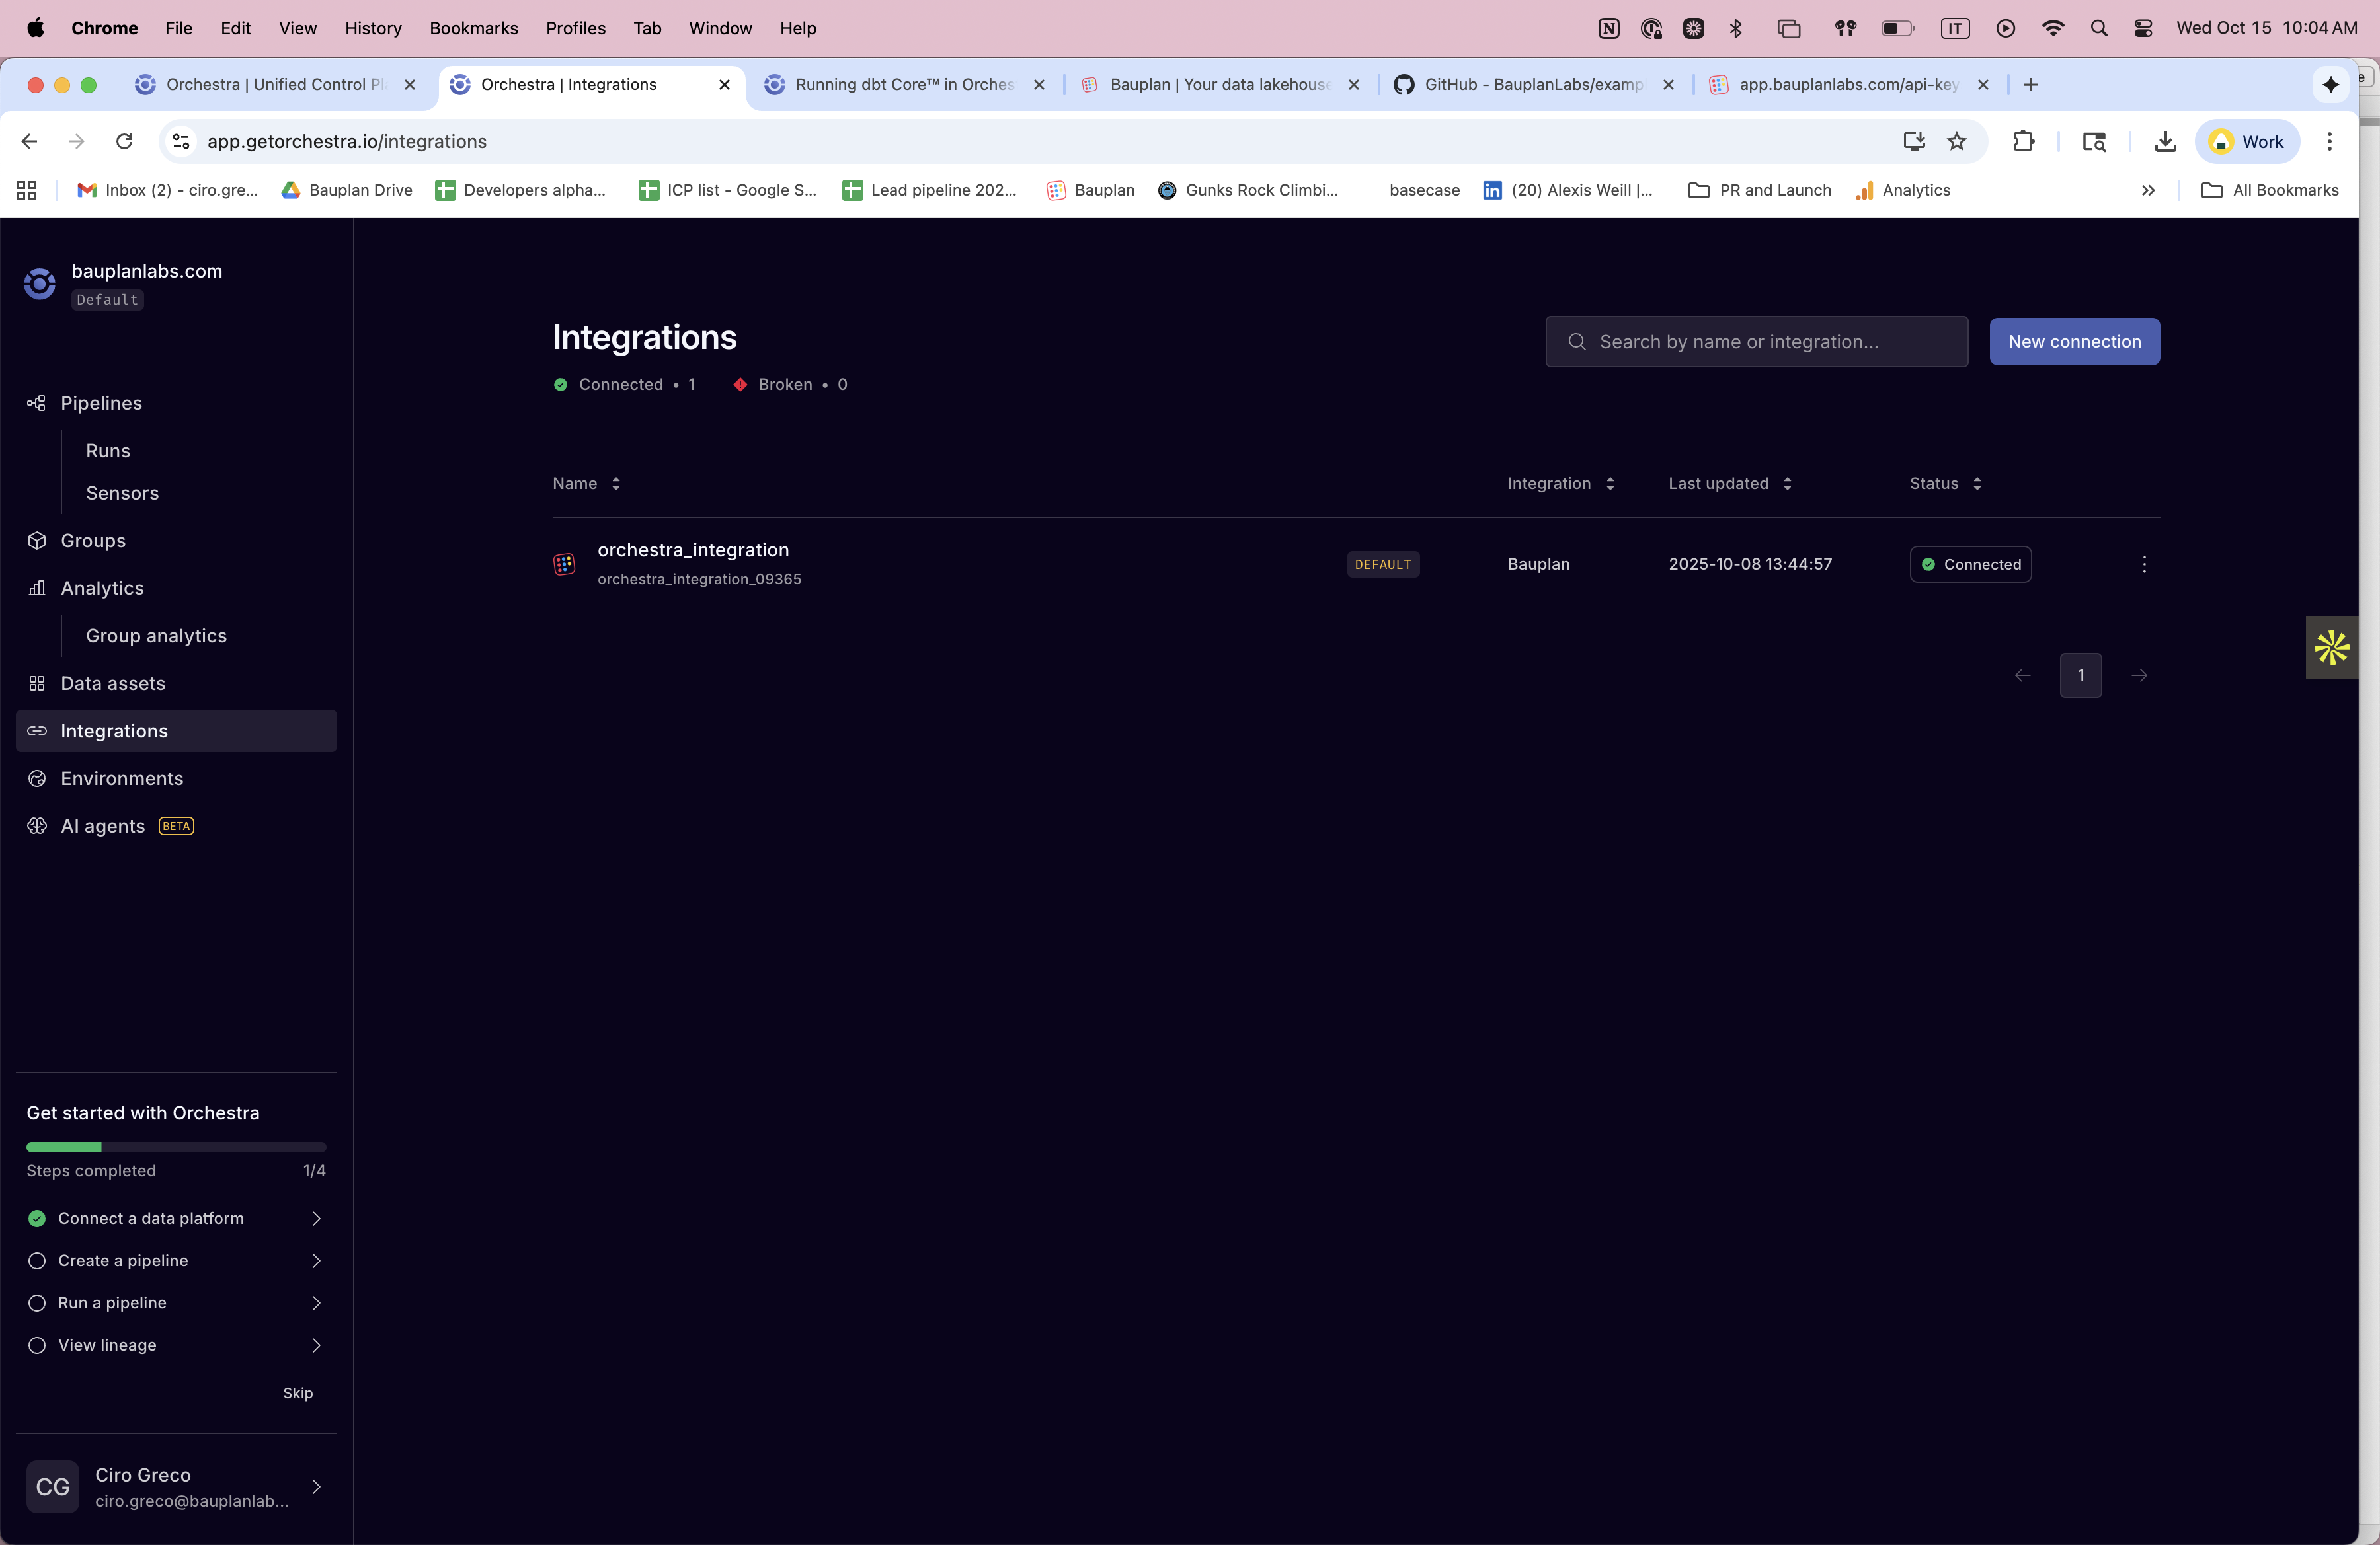Click the steps completed progress bar

175,1147
